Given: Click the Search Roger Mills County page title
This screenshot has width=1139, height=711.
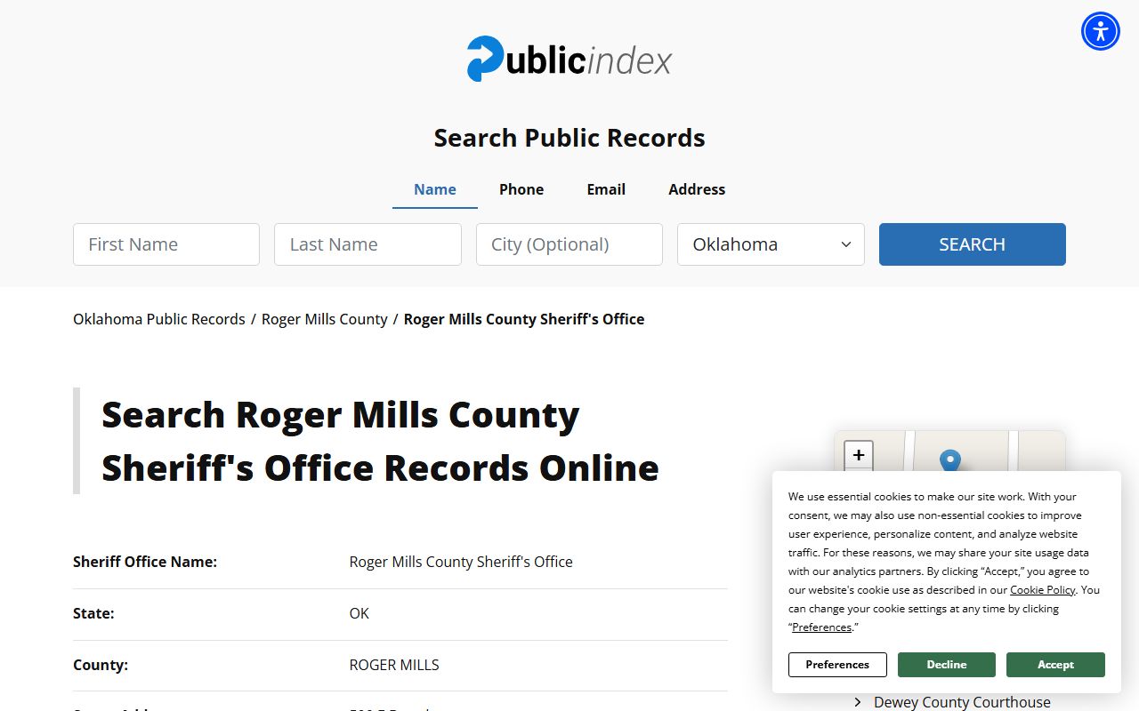Looking at the screenshot, I should coord(380,441).
